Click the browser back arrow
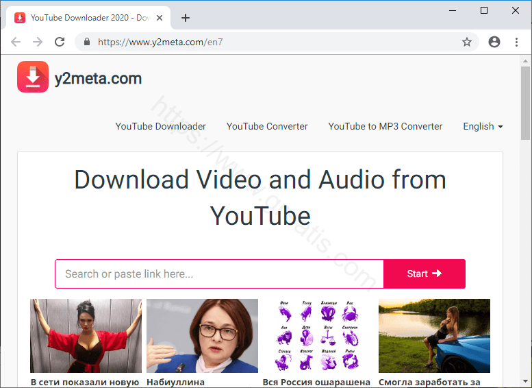This screenshot has width=532, height=388. pyautogui.click(x=16, y=42)
